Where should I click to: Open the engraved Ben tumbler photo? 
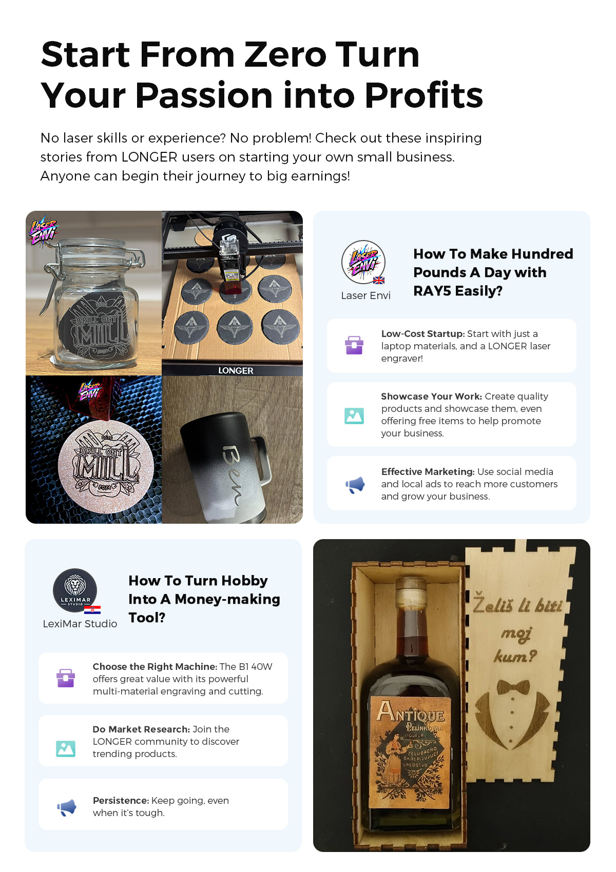tap(232, 449)
